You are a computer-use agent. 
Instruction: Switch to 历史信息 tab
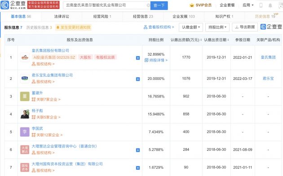click(265, 17)
